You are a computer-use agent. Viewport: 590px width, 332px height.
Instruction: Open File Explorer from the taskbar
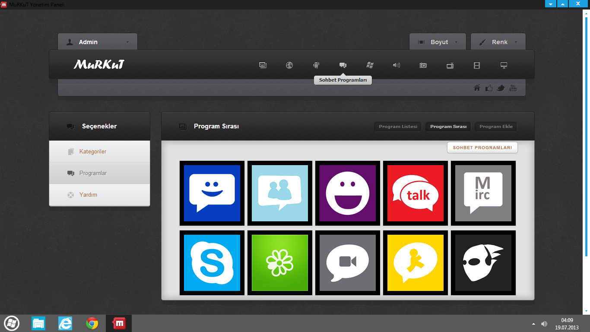[x=38, y=323]
